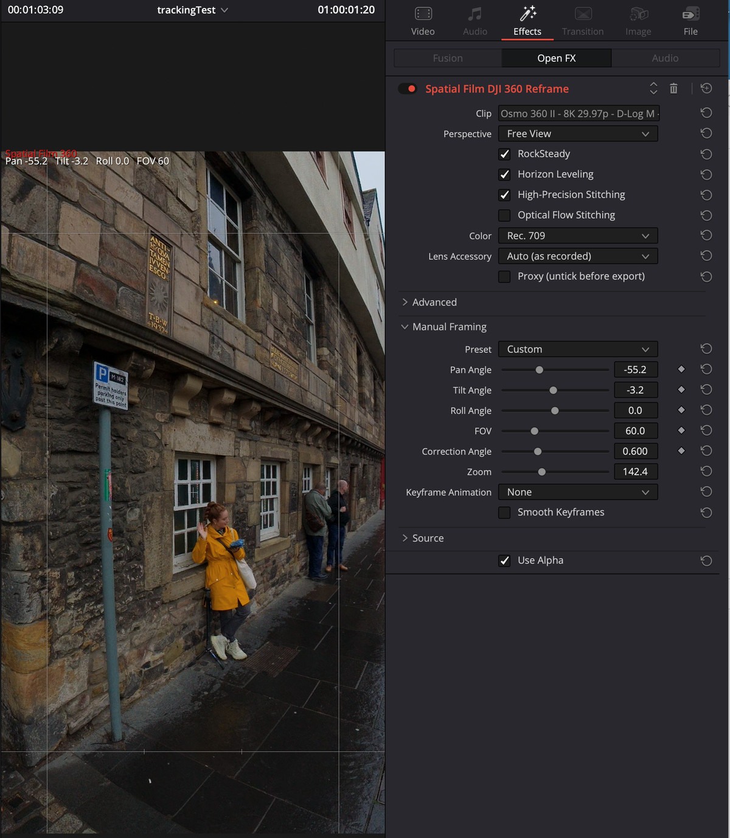The image size is (730, 838).
Task: Reset the Proxy setting
Action: click(x=706, y=276)
